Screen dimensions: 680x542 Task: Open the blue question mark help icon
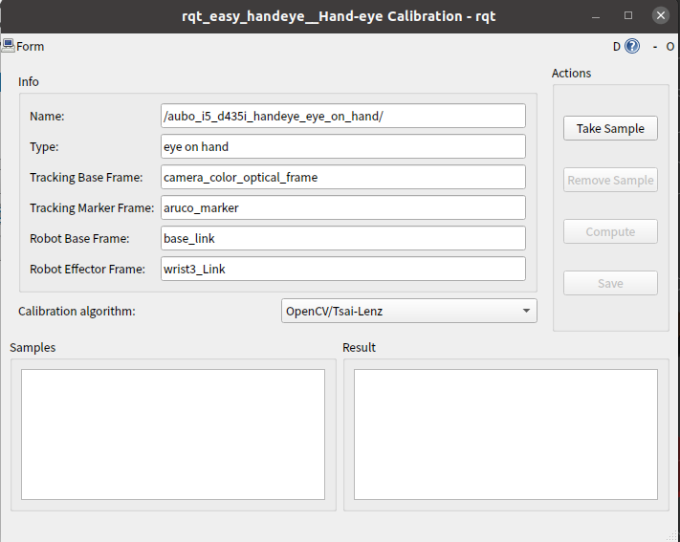tap(632, 46)
